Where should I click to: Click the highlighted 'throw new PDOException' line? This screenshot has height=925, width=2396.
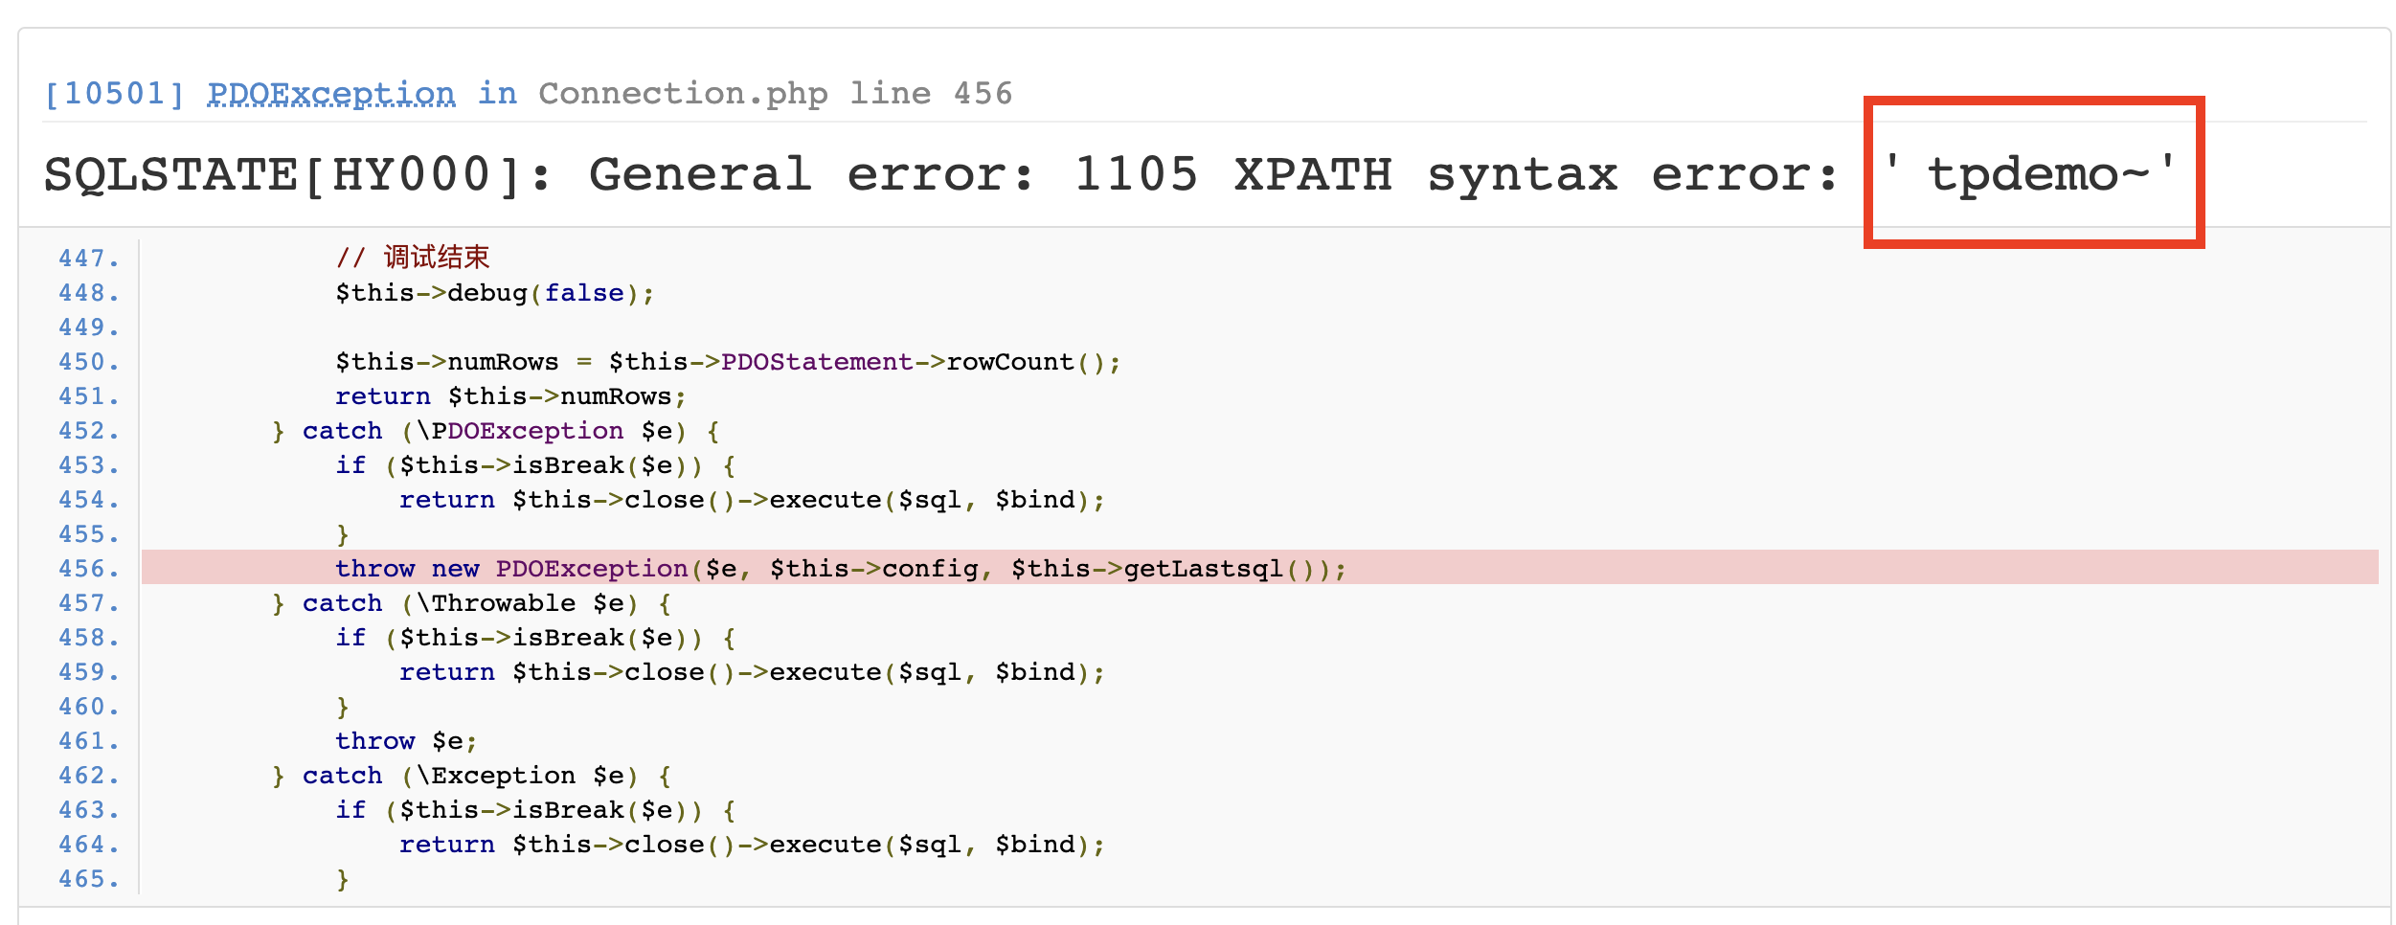coord(1259,568)
